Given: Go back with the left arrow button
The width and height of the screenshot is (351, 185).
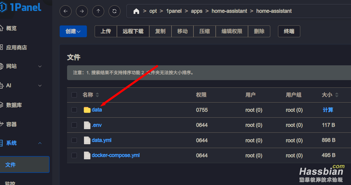Looking at the screenshot, I should 66,11.
